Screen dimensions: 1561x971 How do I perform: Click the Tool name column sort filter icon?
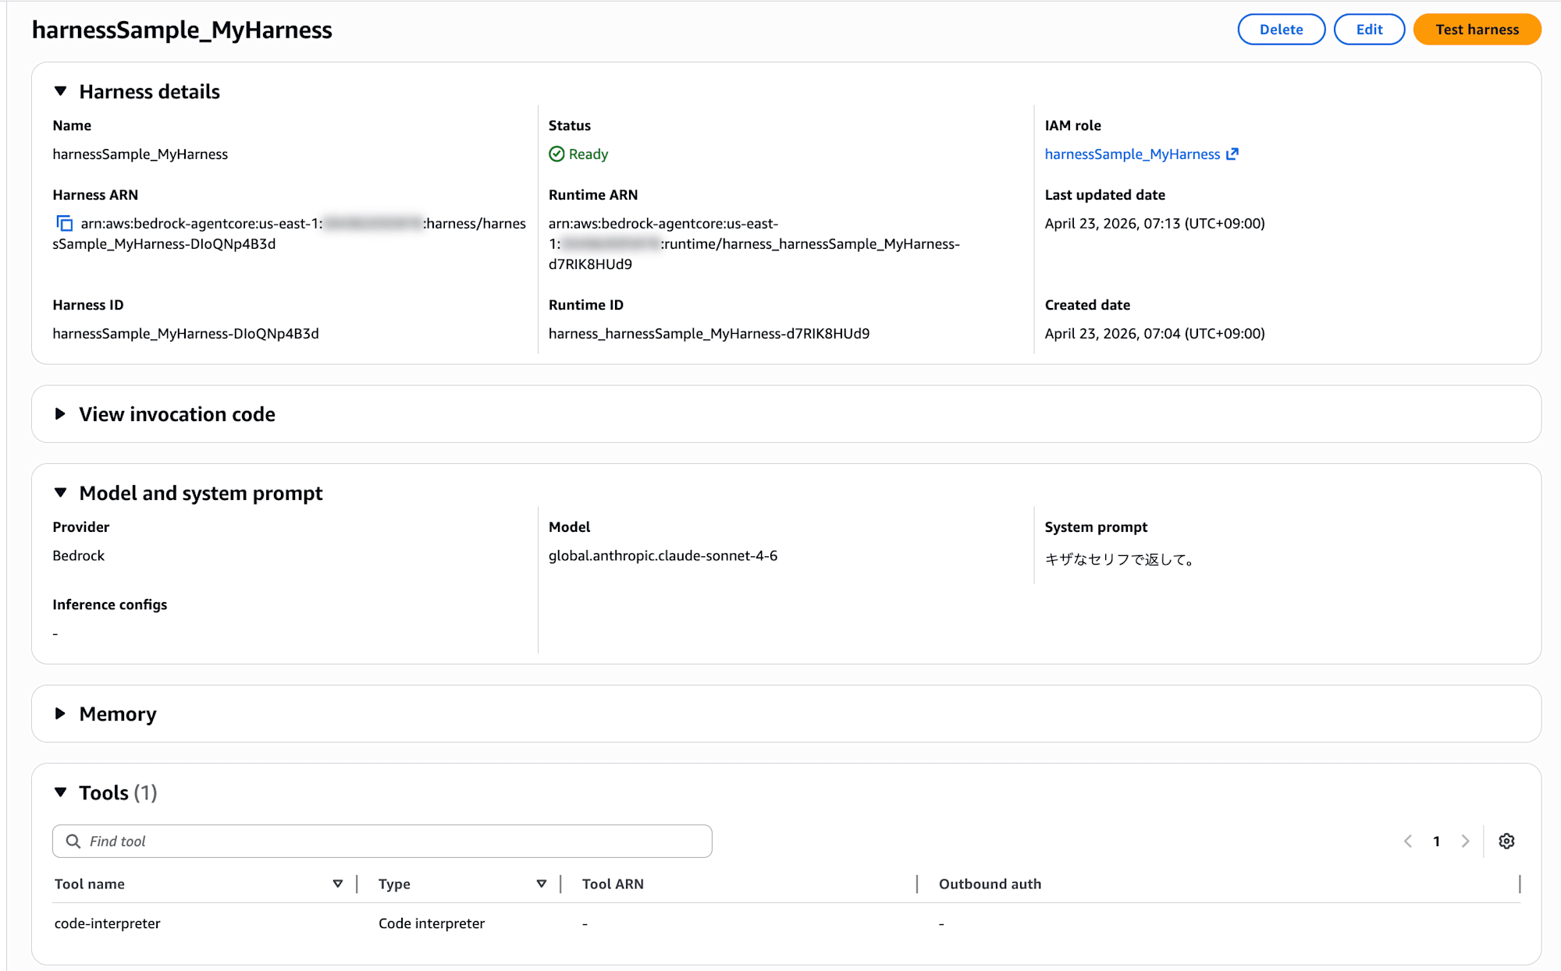tap(339, 884)
